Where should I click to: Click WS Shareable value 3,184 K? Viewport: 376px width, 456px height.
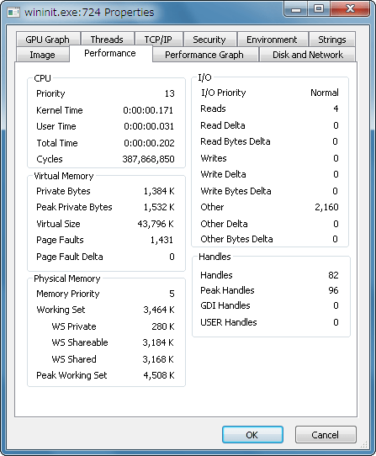click(x=158, y=342)
